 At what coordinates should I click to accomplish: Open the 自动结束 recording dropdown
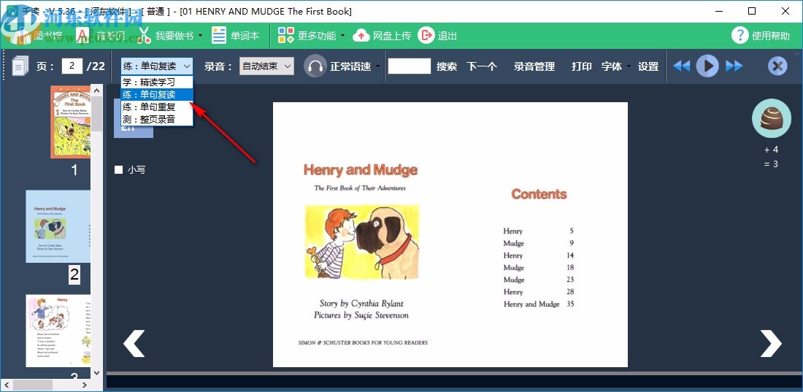(x=266, y=66)
